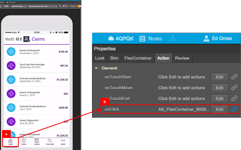Click the zoom percentage field
Viewport: 241px width, 150px height.
coord(64,6)
